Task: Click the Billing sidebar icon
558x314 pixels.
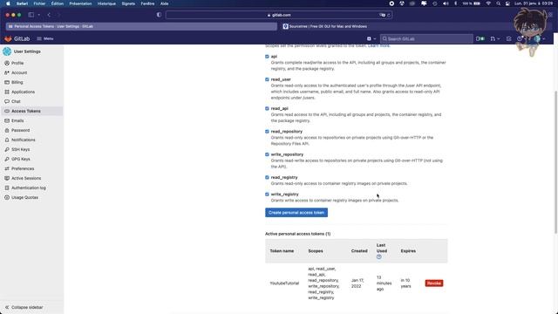Action: click(7, 82)
